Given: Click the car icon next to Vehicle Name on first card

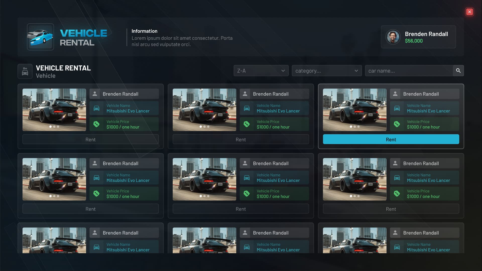Looking at the screenshot, I should tap(97, 108).
